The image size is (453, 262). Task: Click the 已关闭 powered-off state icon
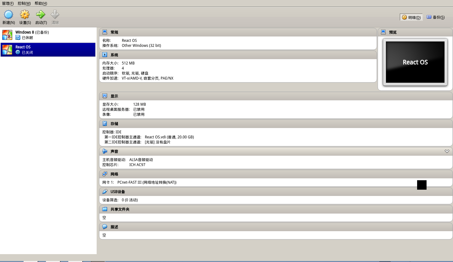coord(18,52)
